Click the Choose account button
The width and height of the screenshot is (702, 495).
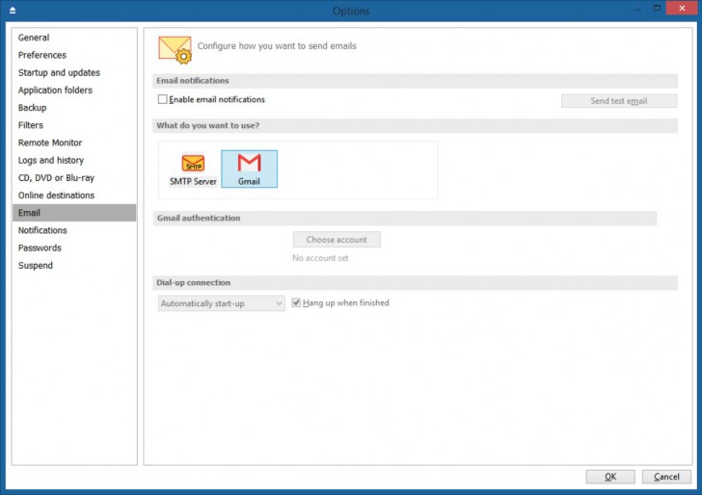click(x=337, y=240)
